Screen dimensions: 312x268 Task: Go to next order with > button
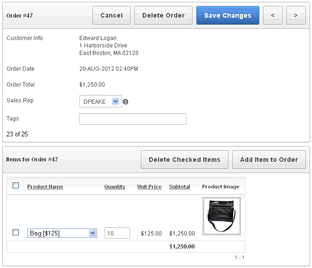(296, 15)
